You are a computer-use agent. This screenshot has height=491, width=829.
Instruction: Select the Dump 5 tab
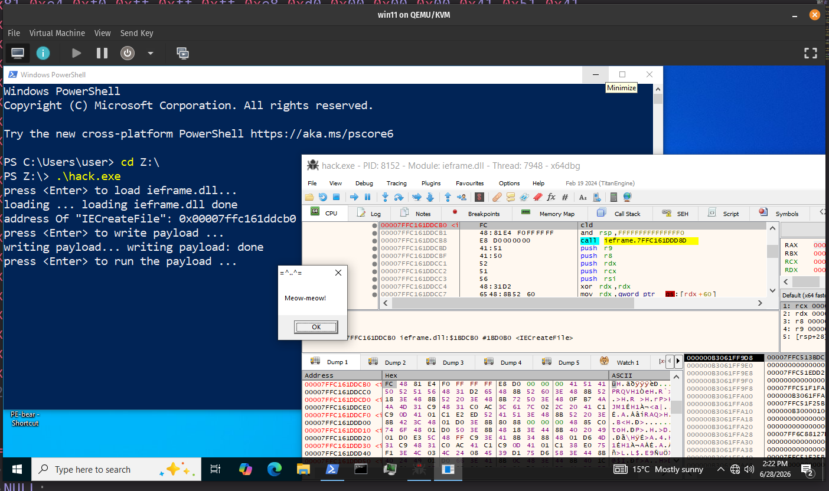click(x=561, y=362)
